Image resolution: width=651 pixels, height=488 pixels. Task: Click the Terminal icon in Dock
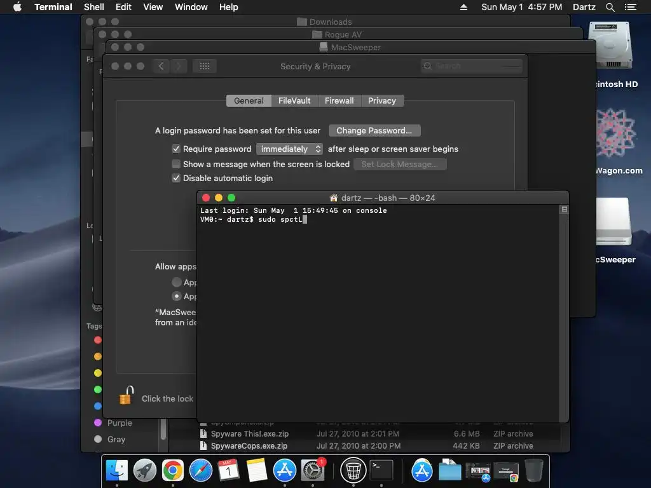pos(381,470)
